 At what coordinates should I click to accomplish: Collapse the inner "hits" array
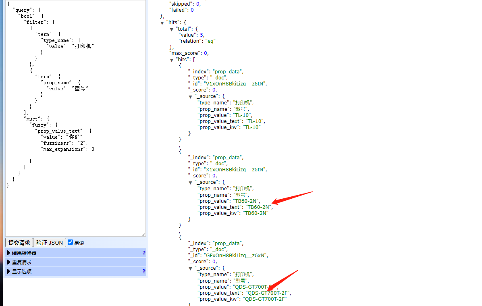coord(172,60)
